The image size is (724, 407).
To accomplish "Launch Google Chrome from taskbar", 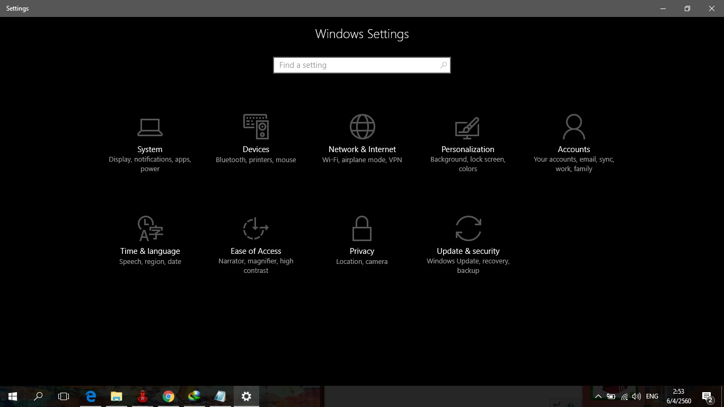I will click(169, 396).
